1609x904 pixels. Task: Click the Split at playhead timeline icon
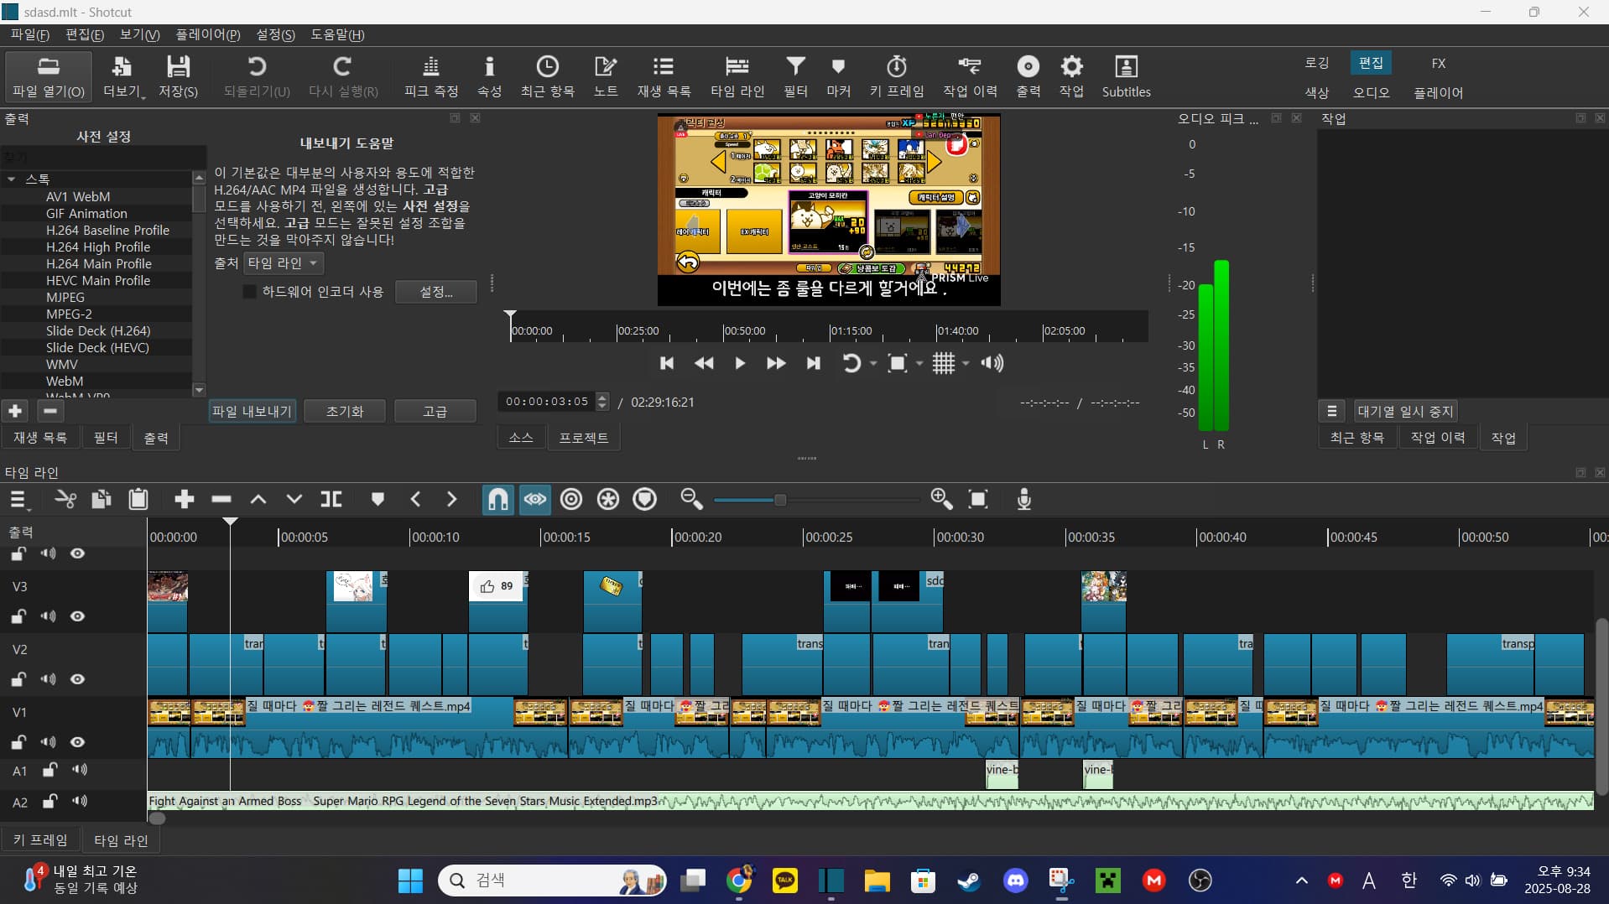point(331,500)
